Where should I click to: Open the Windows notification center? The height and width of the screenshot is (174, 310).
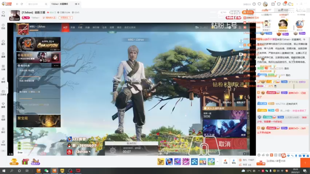(305, 171)
